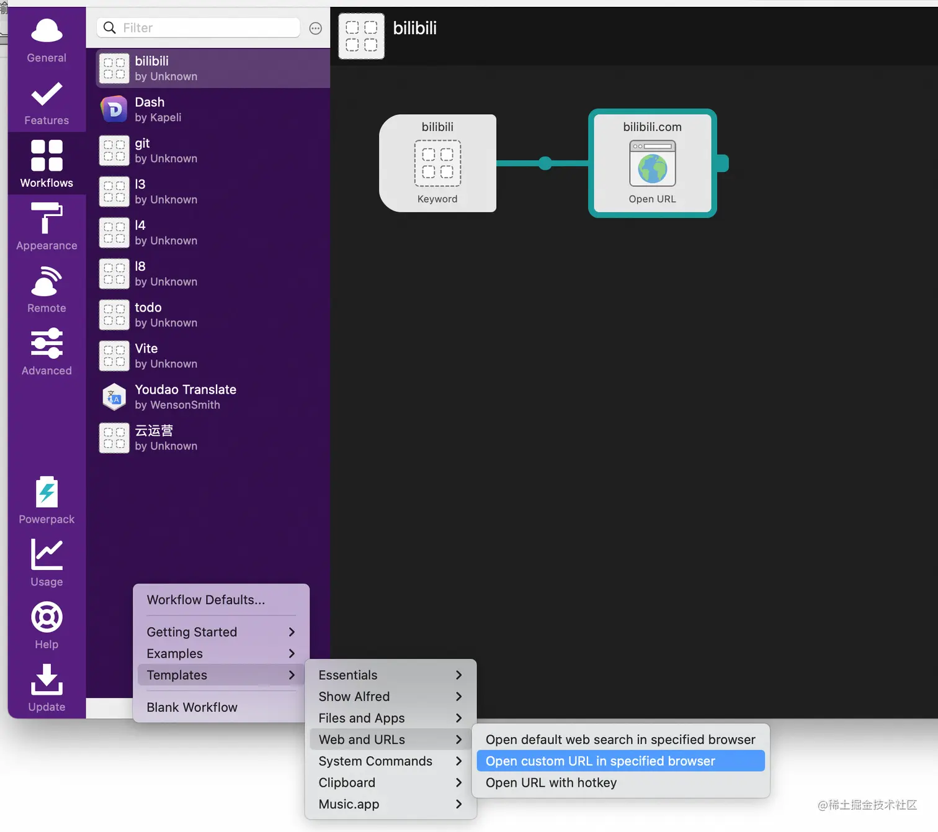This screenshot has height=832, width=938.
Task: Open the Appearance preferences
Action: 47,227
